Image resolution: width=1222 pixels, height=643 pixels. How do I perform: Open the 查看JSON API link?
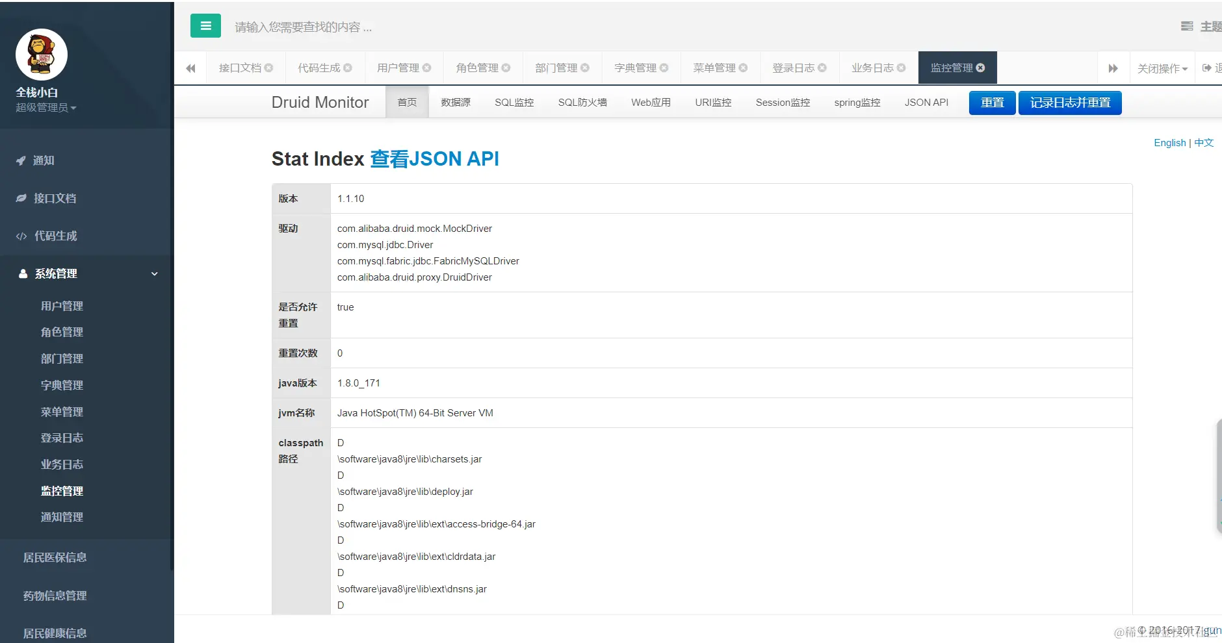point(434,158)
